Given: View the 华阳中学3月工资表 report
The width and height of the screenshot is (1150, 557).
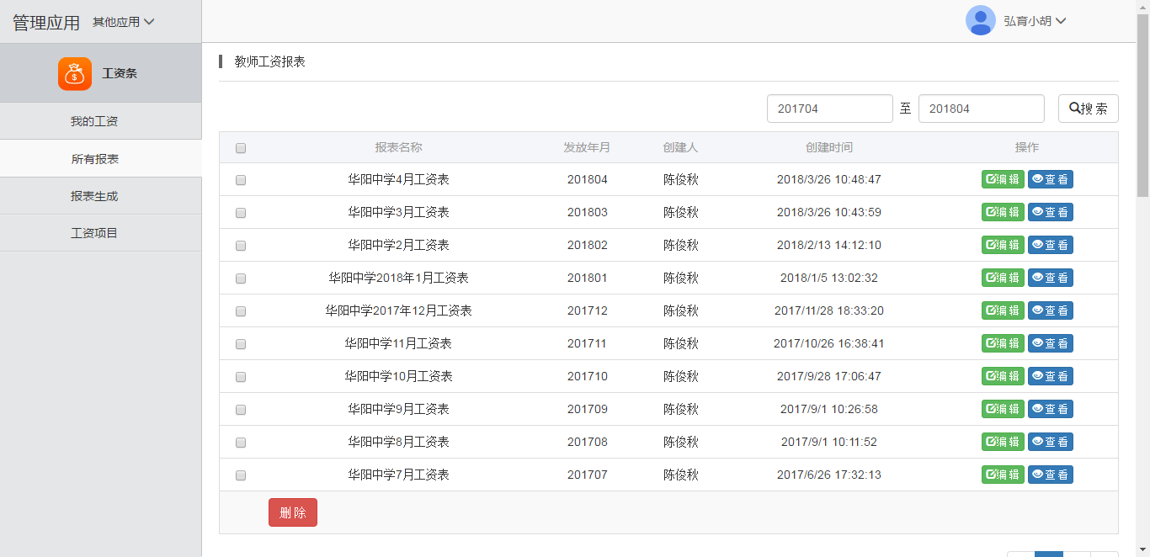Looking at the screenshot, I should (1050, 212).
